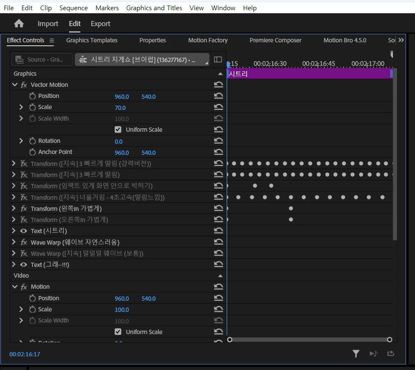
Task: Open the File menu
Action: (9, 8)
